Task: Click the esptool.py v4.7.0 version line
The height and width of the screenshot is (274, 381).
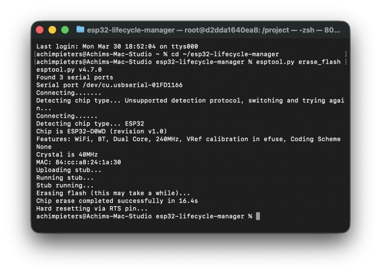Action: coord(69,70)
